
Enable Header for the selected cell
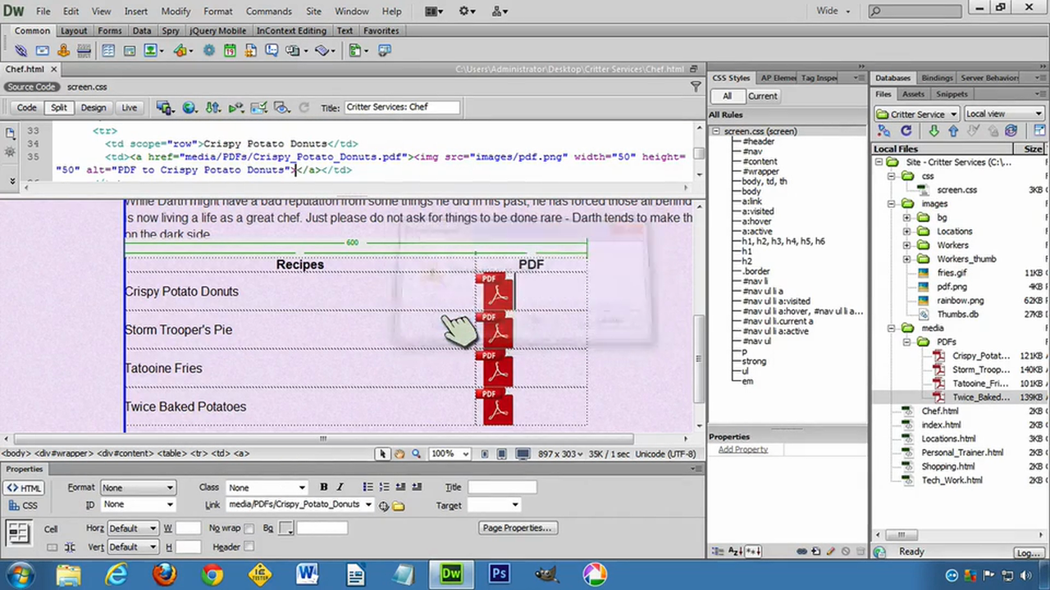pos(249,547)
